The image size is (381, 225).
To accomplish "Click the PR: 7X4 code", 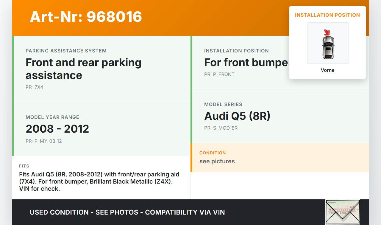I will 35,87.
